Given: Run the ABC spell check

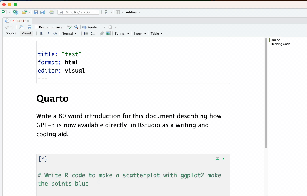Looking at the screenshot, I should 69,27.
